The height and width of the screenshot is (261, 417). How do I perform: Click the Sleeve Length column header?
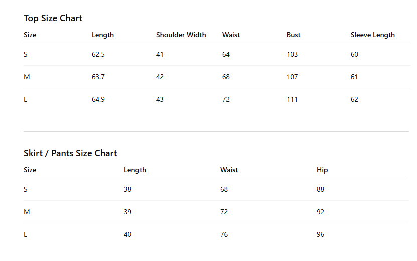point(372,35)
